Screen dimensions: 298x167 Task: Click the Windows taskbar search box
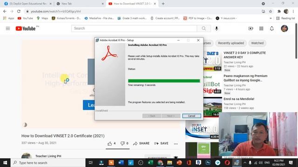(x=48, y=163)
